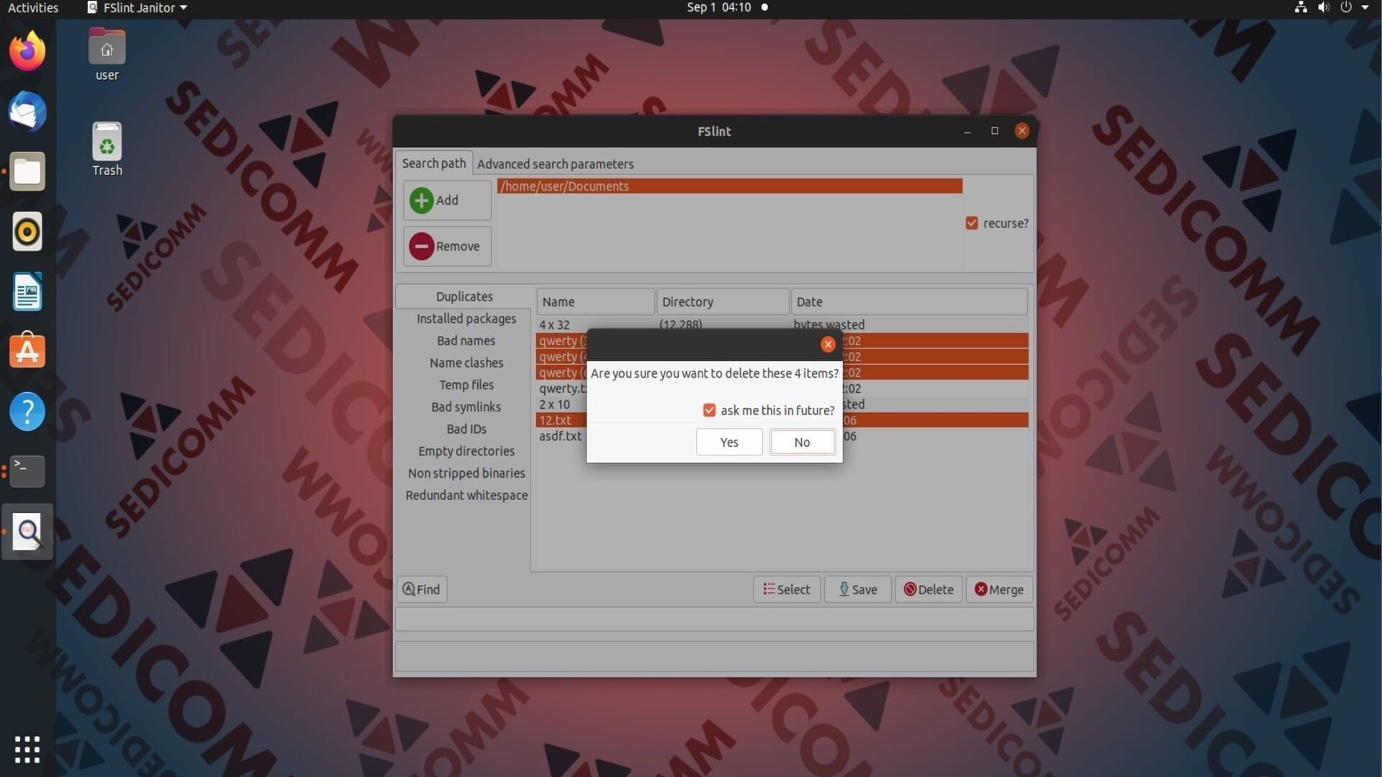This screenshot has width=1382, height=777.
Task: Expand the system power menu arrow
Action: tap(1365, 7)
